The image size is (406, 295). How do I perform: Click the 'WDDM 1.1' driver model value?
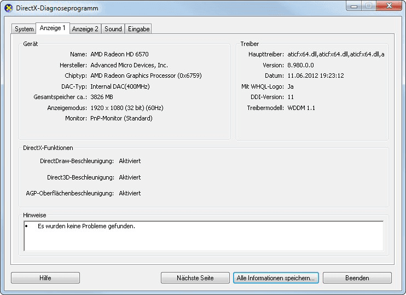(301, 108)
